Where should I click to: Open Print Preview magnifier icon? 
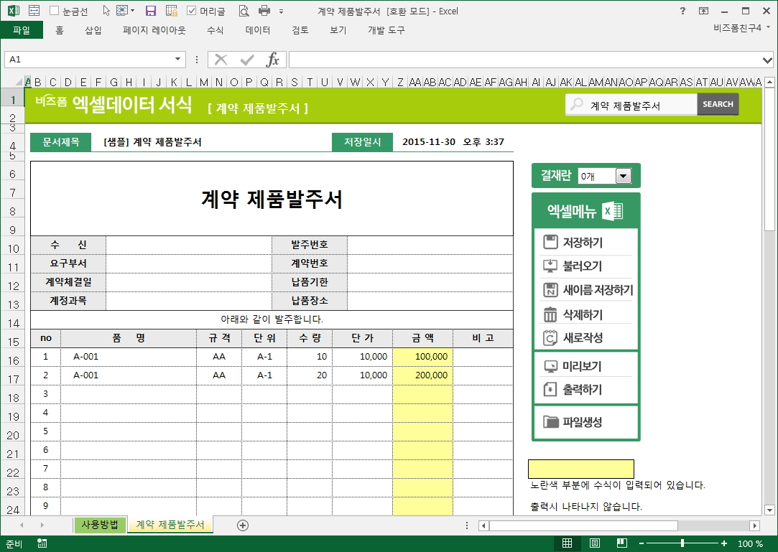click(244, 11)
